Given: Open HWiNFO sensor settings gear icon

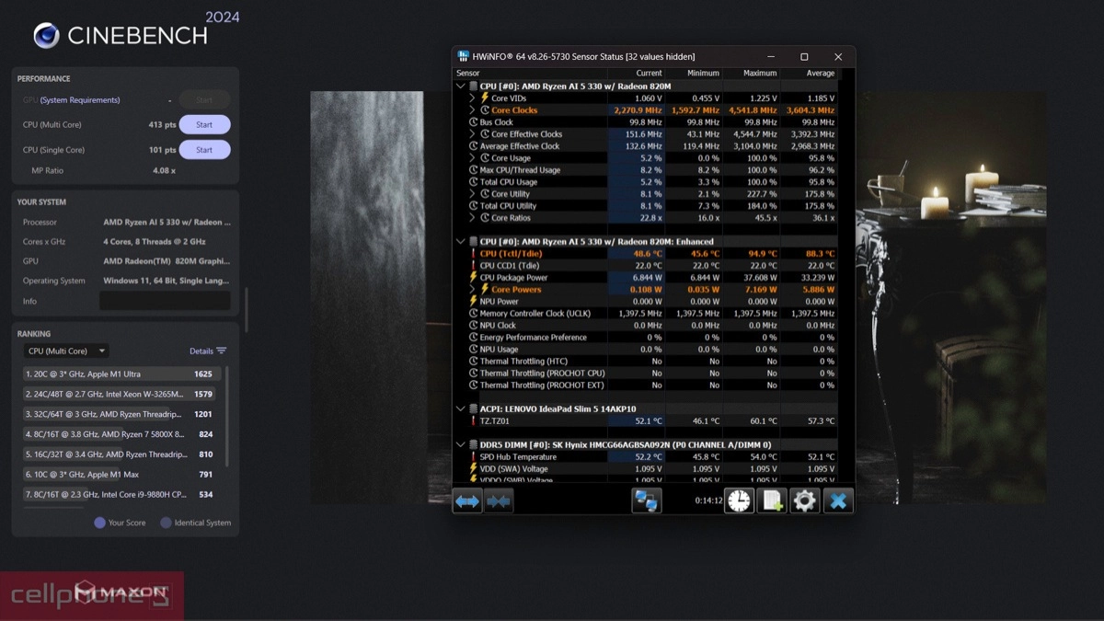Looking at the screenshot, I should (x=804, y=500).
